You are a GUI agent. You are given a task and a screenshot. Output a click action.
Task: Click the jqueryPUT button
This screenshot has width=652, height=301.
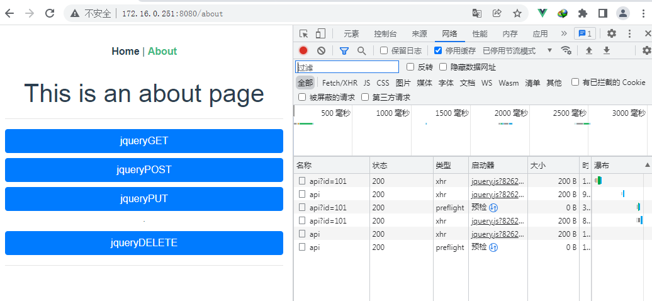[x=144, y=199]
